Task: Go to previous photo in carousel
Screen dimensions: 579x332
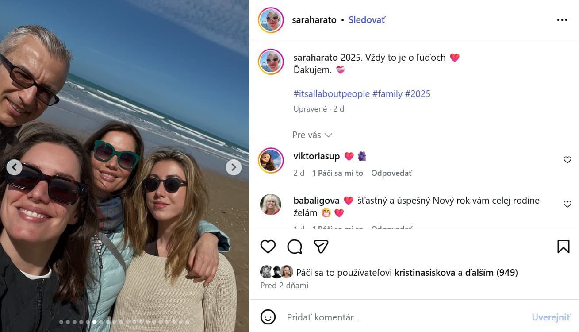Action: tap(14, 167)
